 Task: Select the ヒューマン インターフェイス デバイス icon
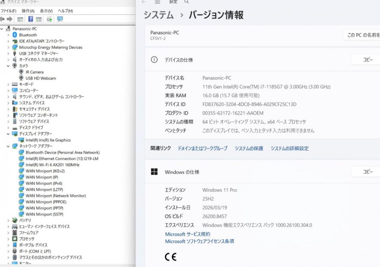pyautogui.click(x=15, y=227)
